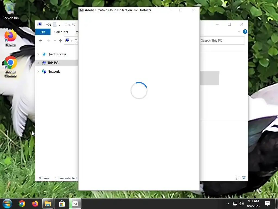
Task: Switch Explorer to details view
Action: click(x=238, y=178)
